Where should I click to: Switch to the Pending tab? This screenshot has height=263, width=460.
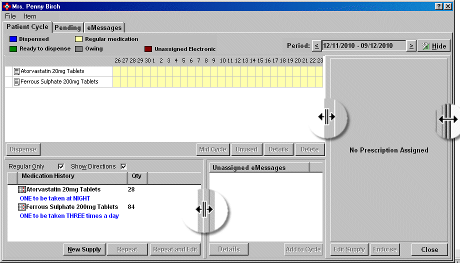pos(67,27)
